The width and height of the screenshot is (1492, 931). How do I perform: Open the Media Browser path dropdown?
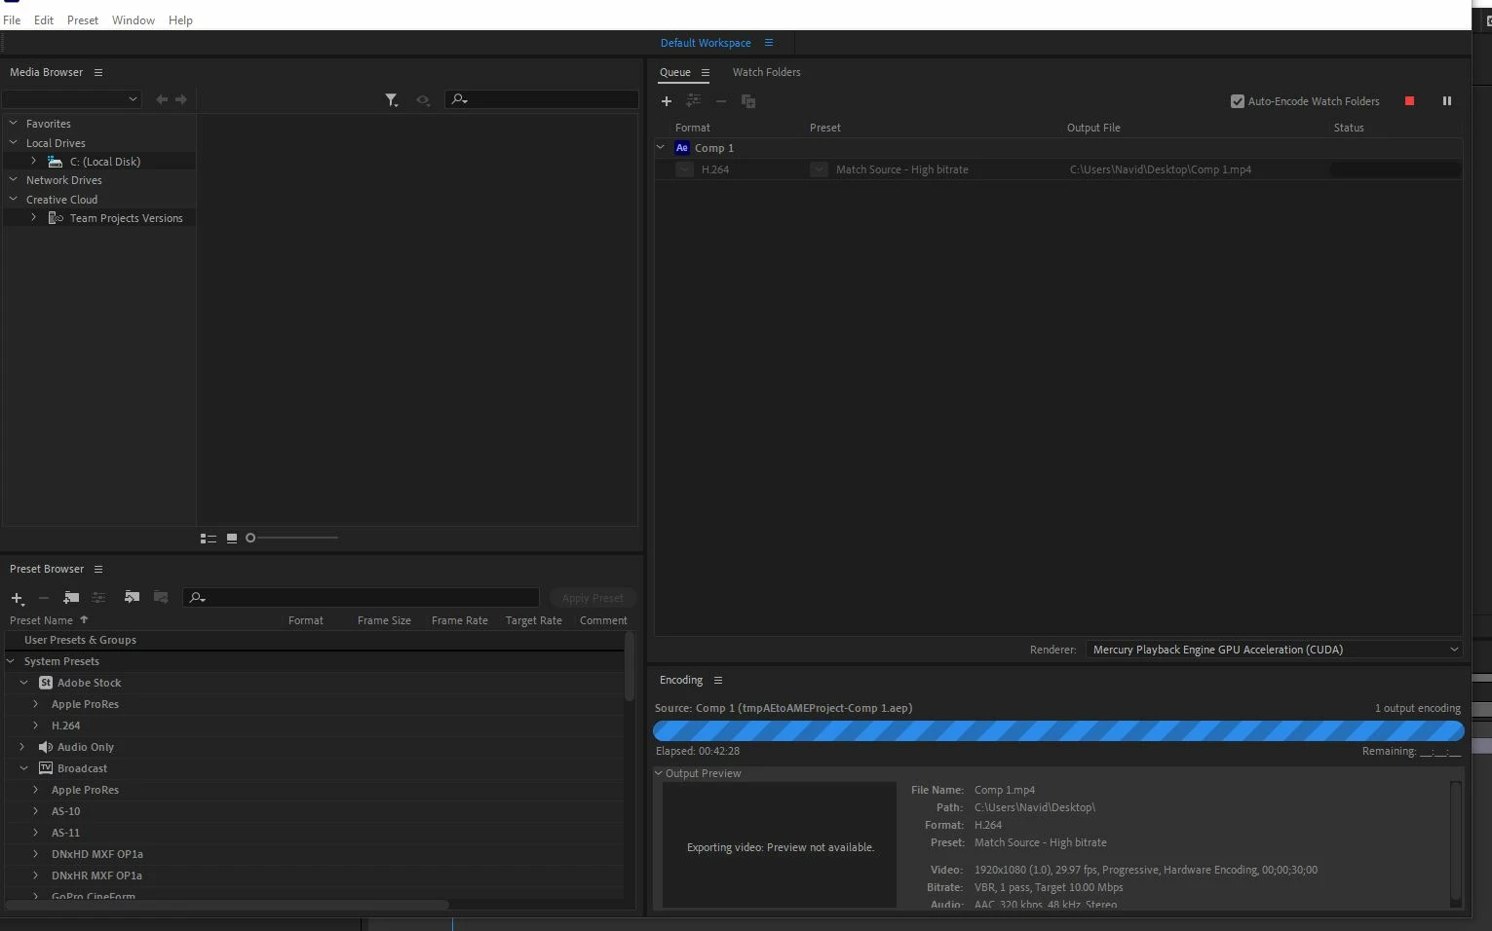pos(72,99)
